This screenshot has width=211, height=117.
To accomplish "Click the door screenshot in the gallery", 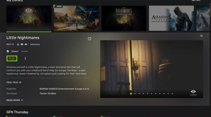I will (x=151, y=69).
